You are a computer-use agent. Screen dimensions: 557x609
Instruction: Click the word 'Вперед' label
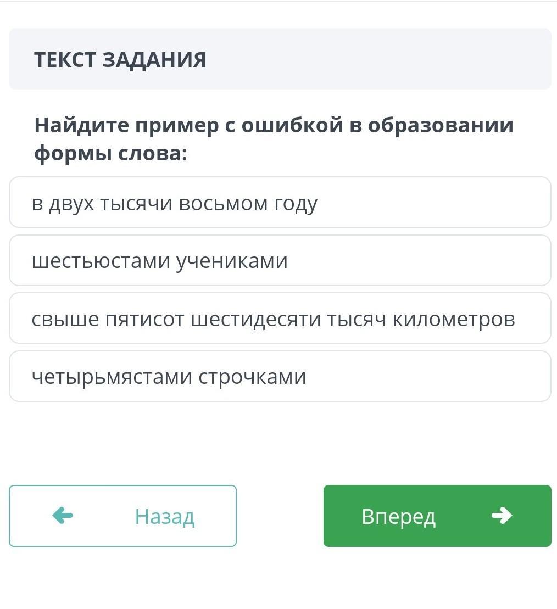399,516
